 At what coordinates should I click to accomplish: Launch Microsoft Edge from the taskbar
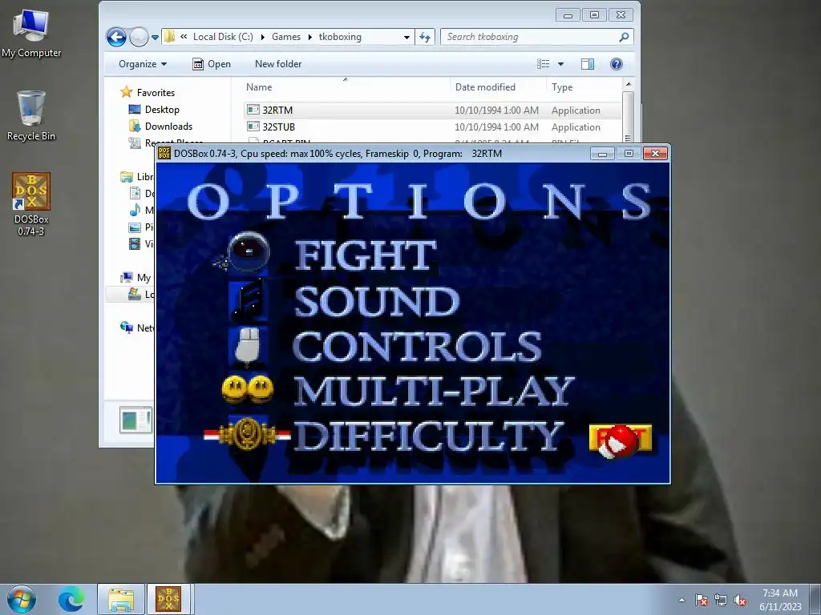point(71,599)
